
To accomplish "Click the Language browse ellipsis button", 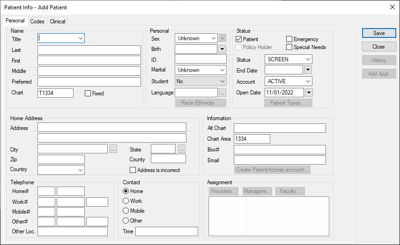I will 222,93.
